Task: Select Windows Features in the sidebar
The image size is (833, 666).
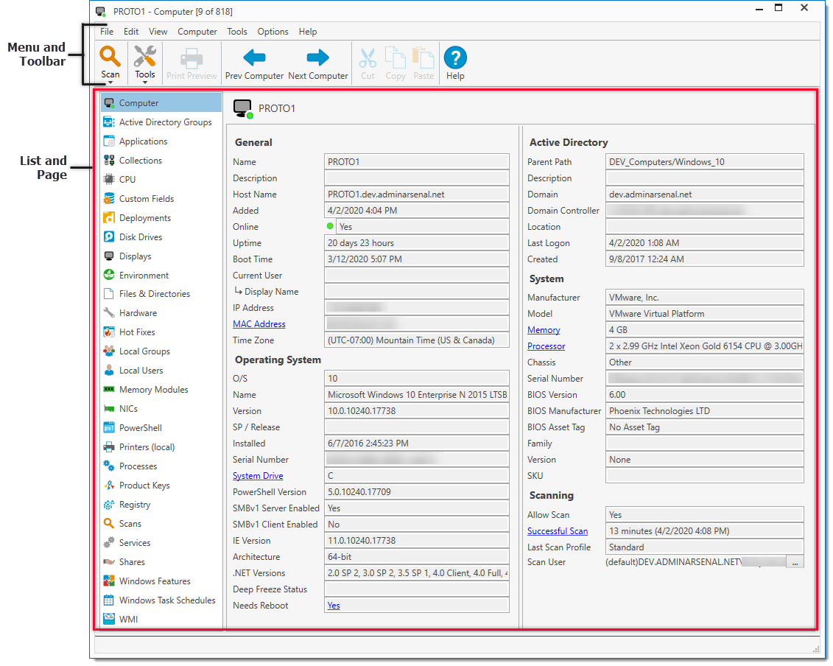Action: [x=154, y=581]
